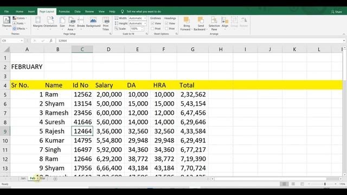Click Tell me what you want to do
Screen dimensions: 347x195
point(143,11)
